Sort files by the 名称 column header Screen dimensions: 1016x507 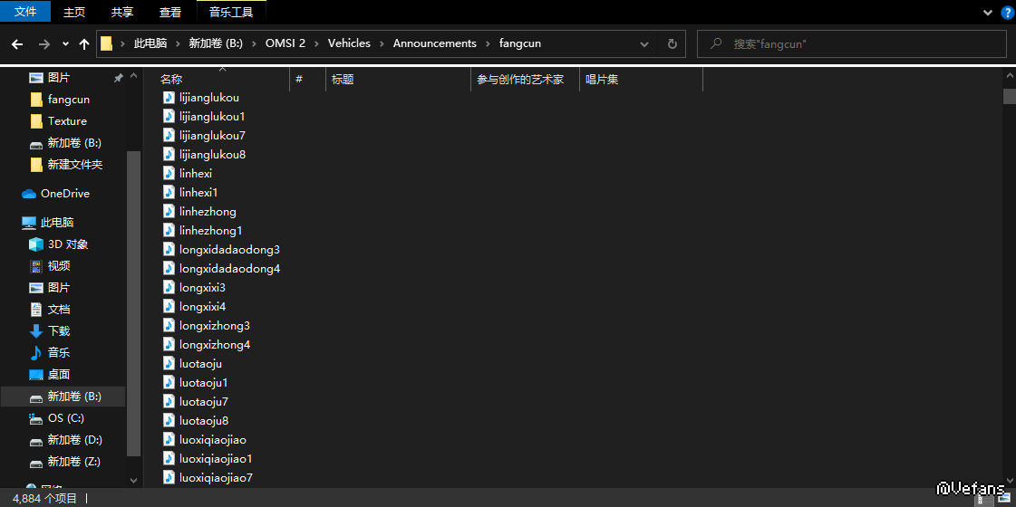171,80
